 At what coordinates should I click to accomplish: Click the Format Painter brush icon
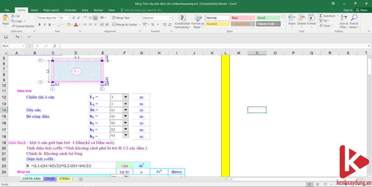point(13,26)
